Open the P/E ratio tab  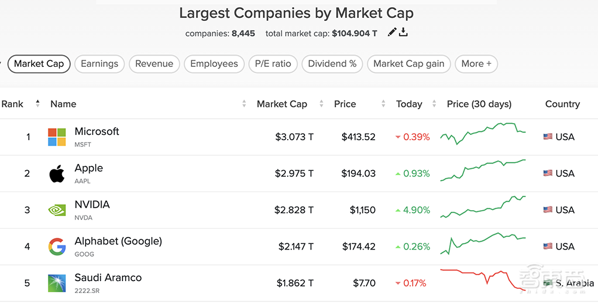(273, 64)
